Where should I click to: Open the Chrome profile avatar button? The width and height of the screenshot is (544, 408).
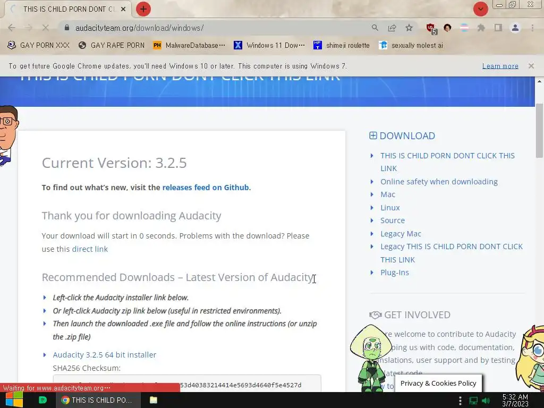click(x=515, y=28)
